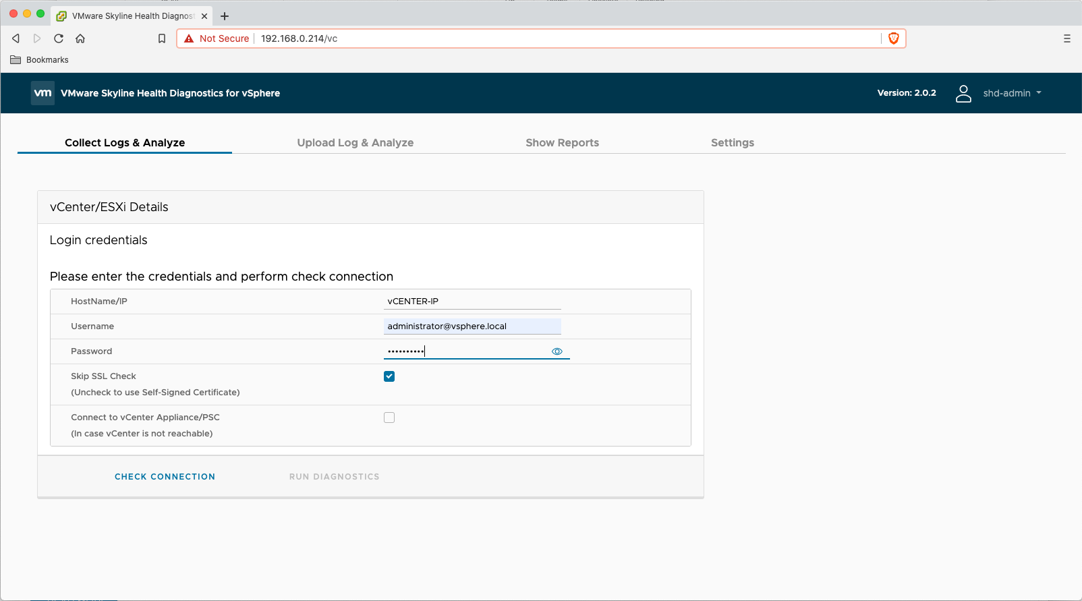Click the browser forward arrow
The width and height of the screenshot is (1082, 601).
(x=37, y=38)
